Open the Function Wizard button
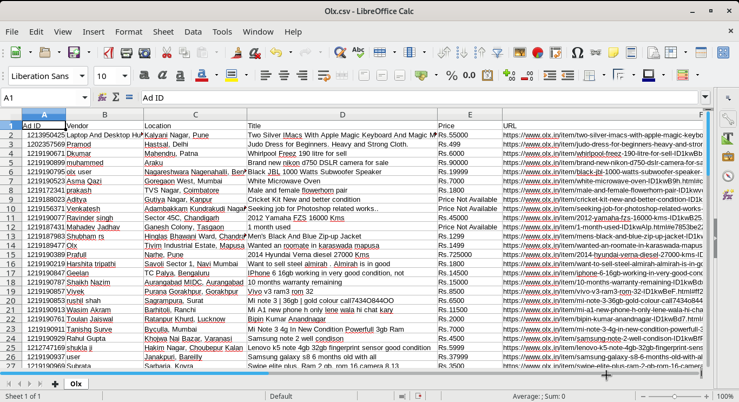 coord(102,97)
